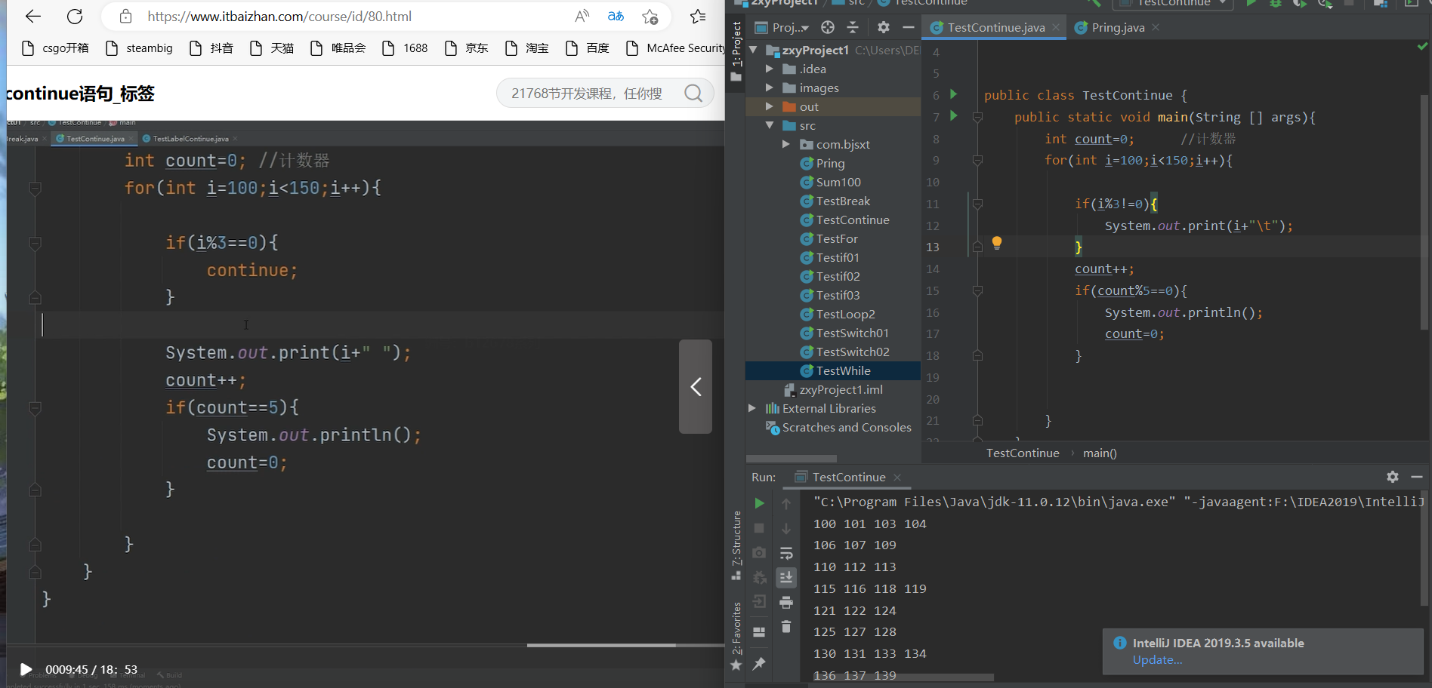This screenshot has width=1432, height=688.
Task: Click the browser address bar URL
Action: (279, 17)
